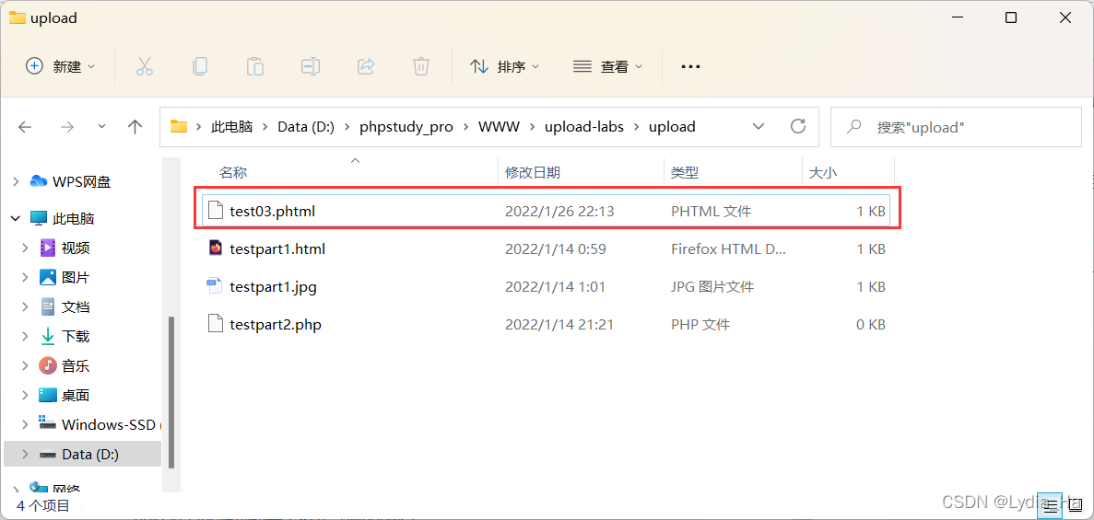Click the Delete trash can icon

[x=420, y=67]
